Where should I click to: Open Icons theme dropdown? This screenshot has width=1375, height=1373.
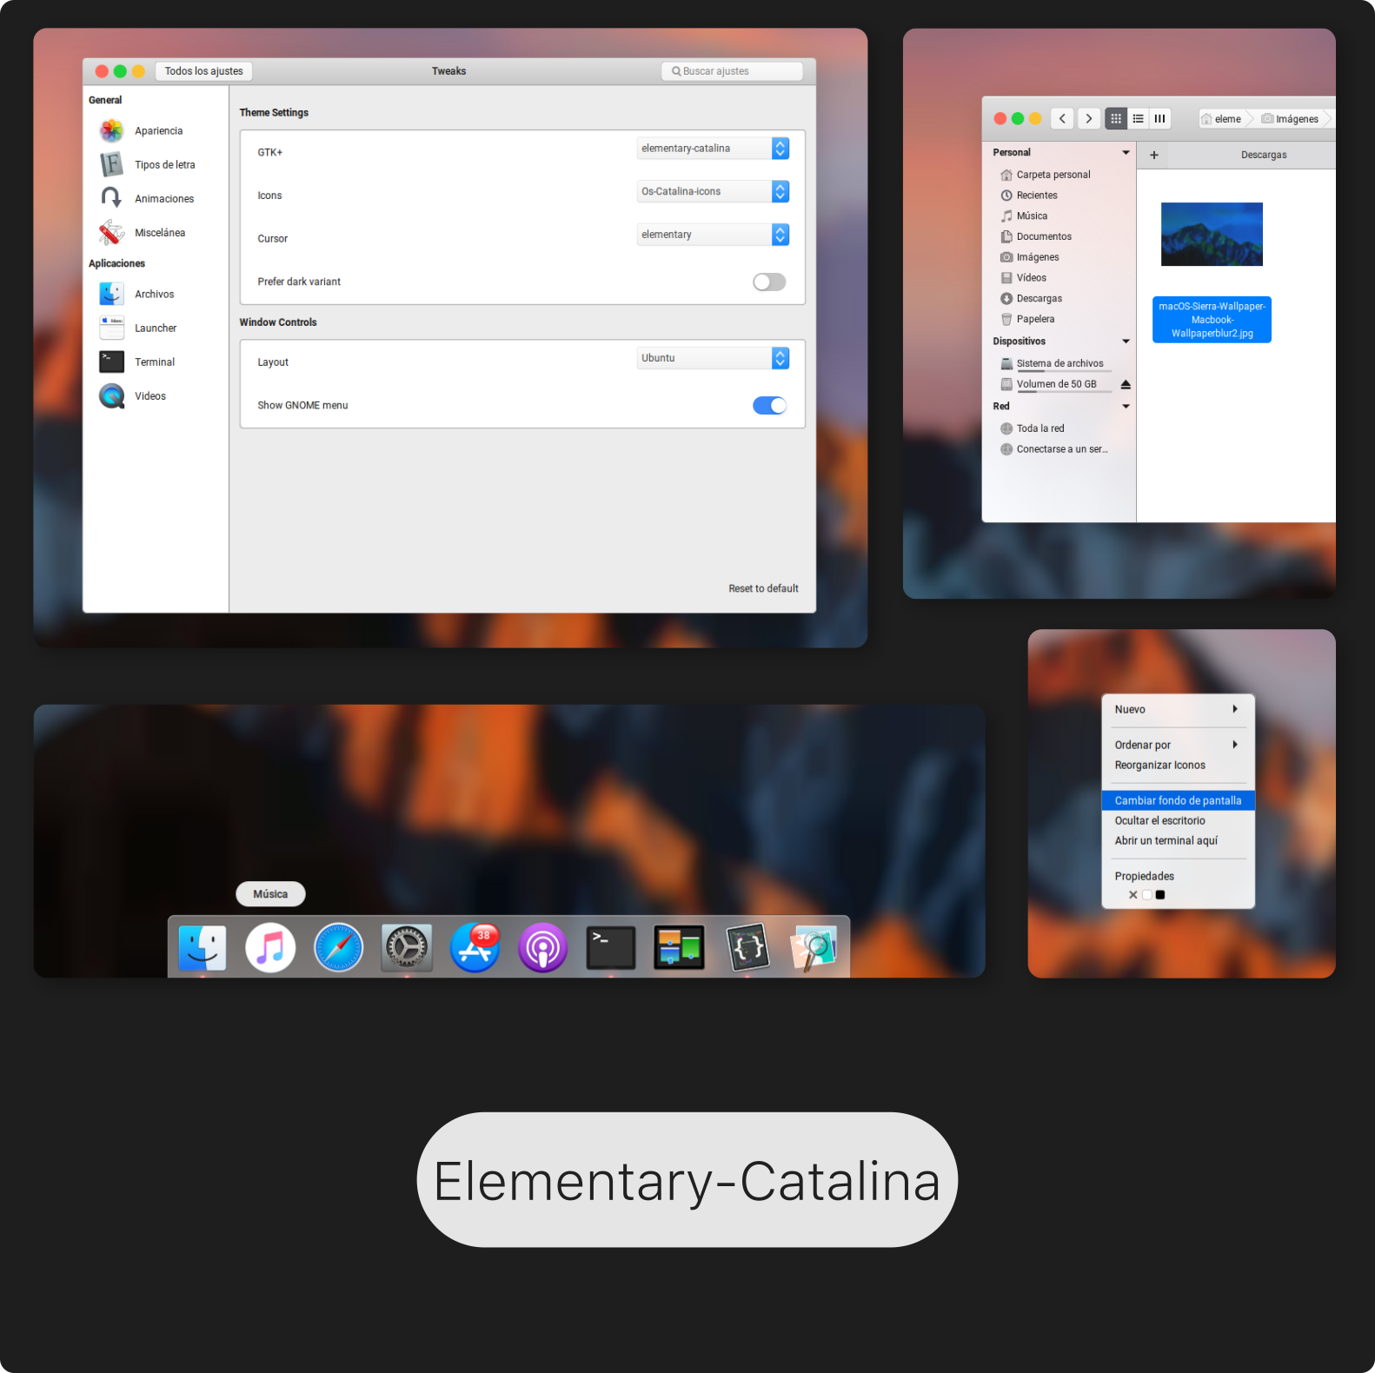(713, 191)
